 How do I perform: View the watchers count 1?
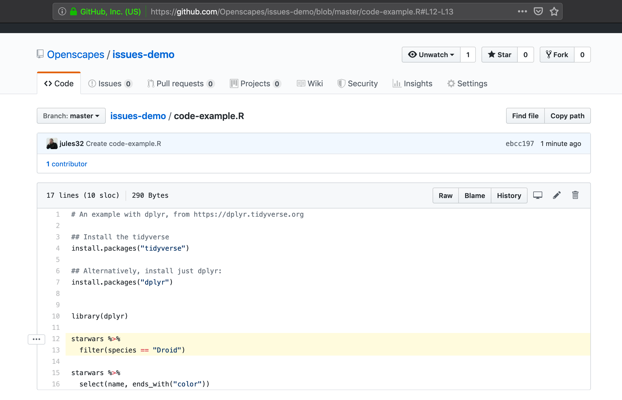pos(468,55)
